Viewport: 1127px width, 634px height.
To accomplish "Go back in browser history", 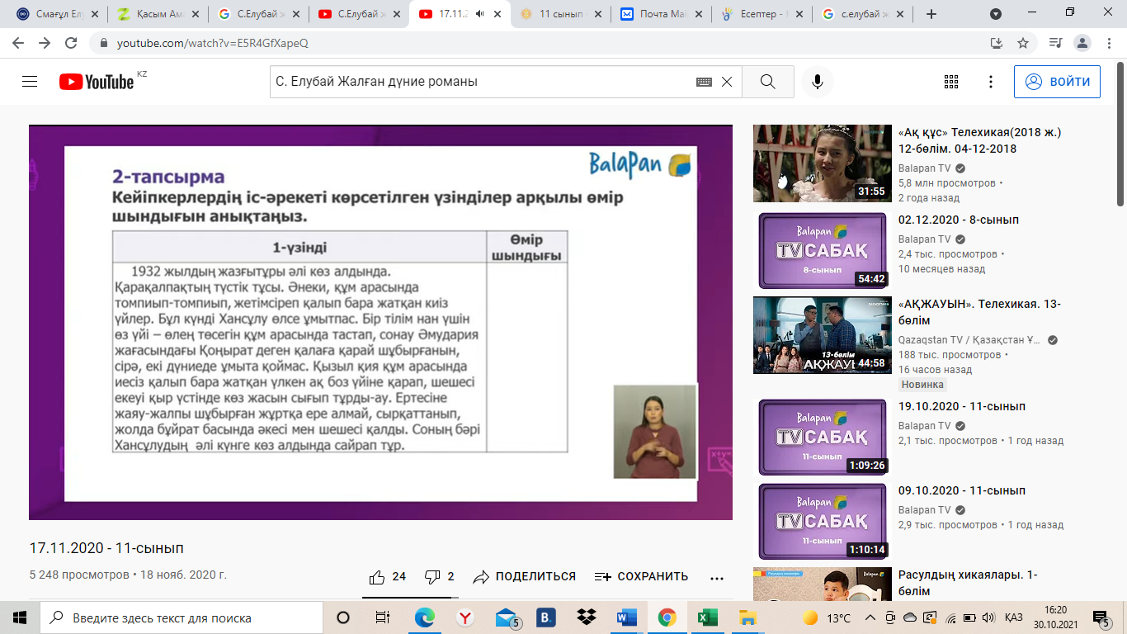I will 18,43.
